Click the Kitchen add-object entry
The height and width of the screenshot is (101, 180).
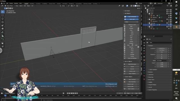131,47
